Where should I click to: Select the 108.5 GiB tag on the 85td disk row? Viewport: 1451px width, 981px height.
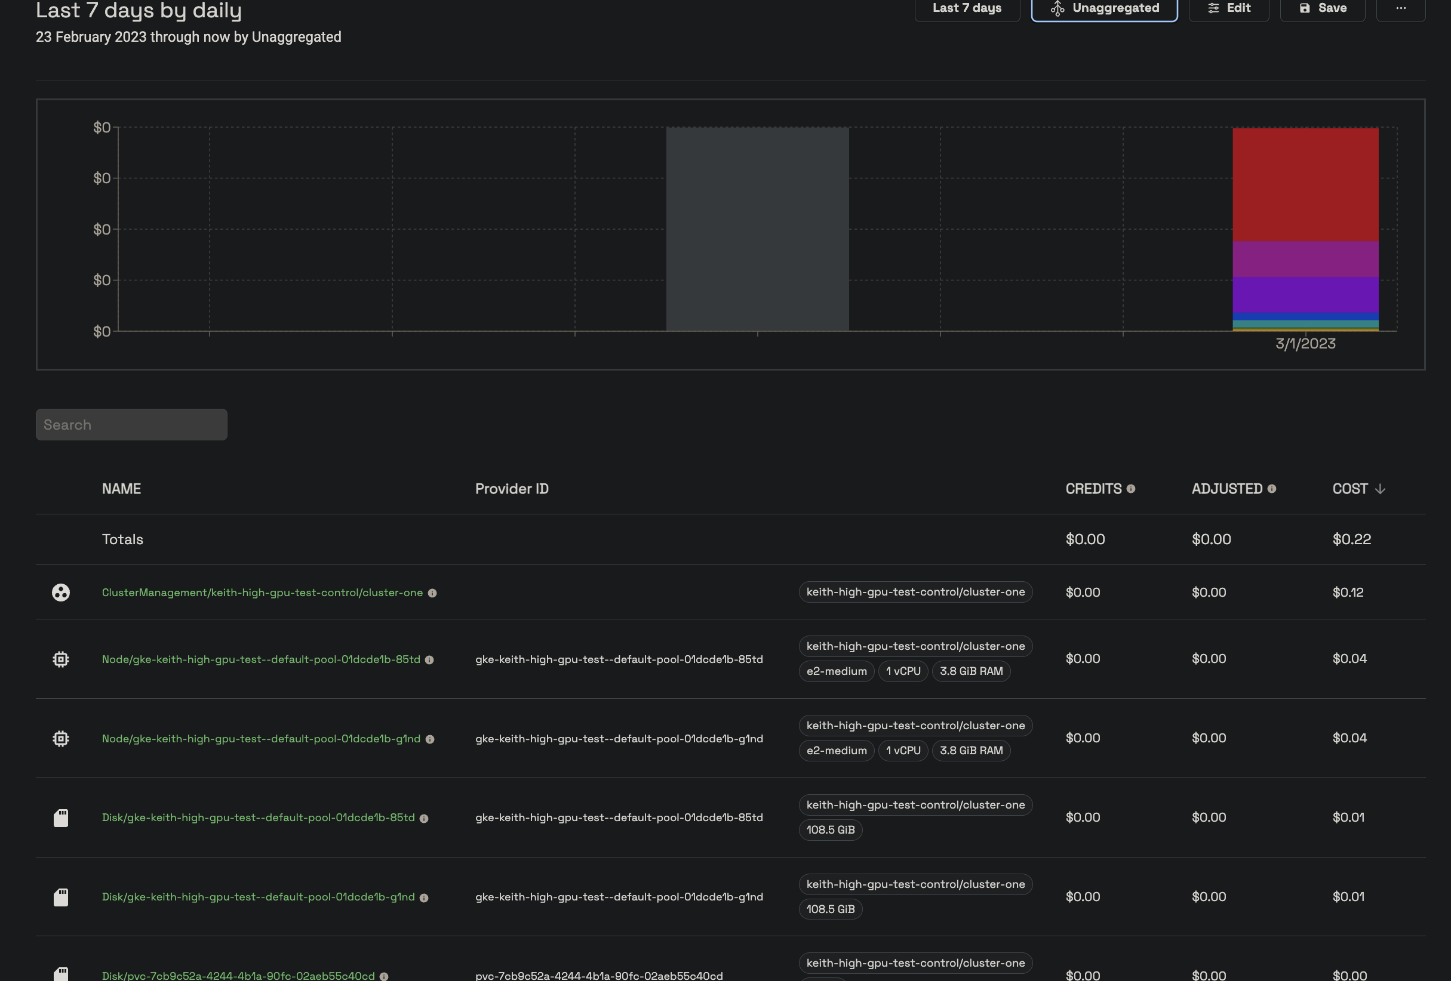(x=831, y=830)
